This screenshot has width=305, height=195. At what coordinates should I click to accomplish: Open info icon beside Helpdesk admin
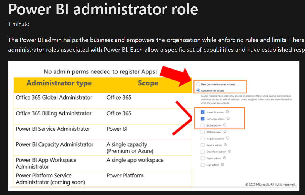tap(228, 138)
